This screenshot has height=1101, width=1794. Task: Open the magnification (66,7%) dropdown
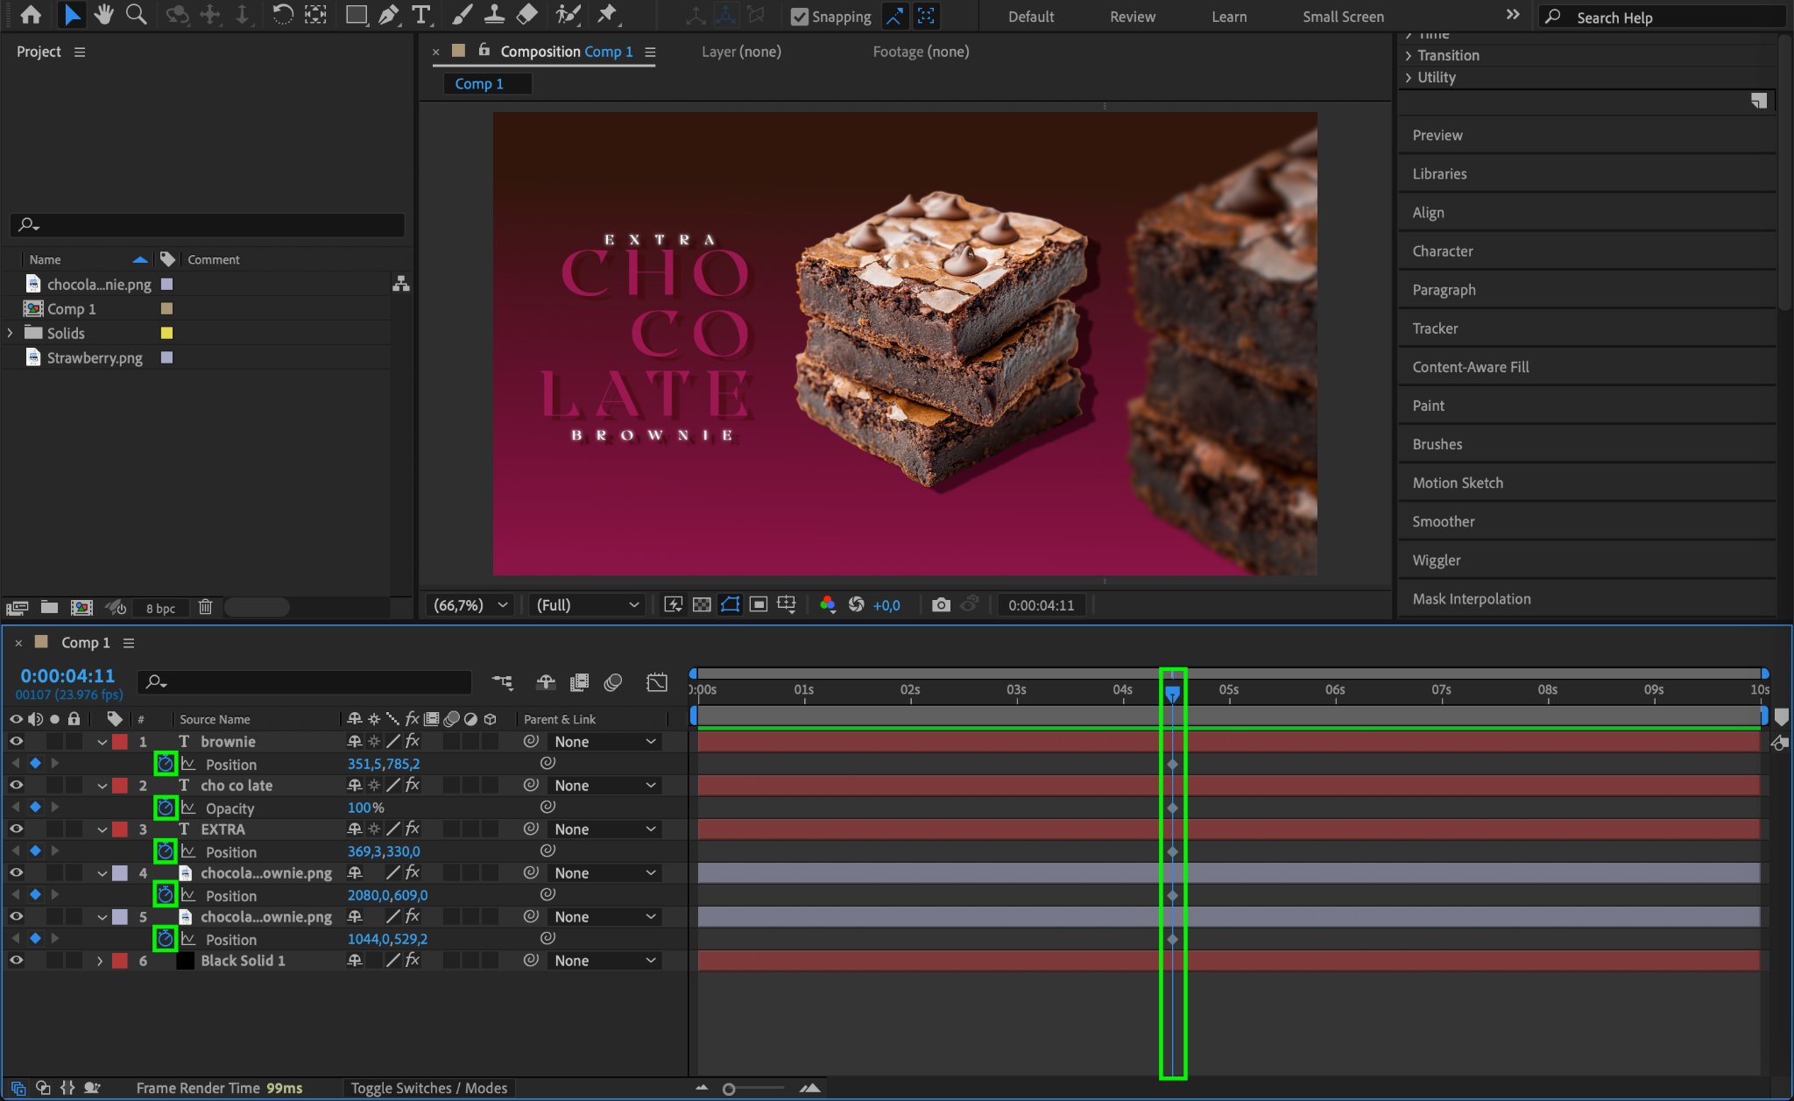(x=471, y=605)
